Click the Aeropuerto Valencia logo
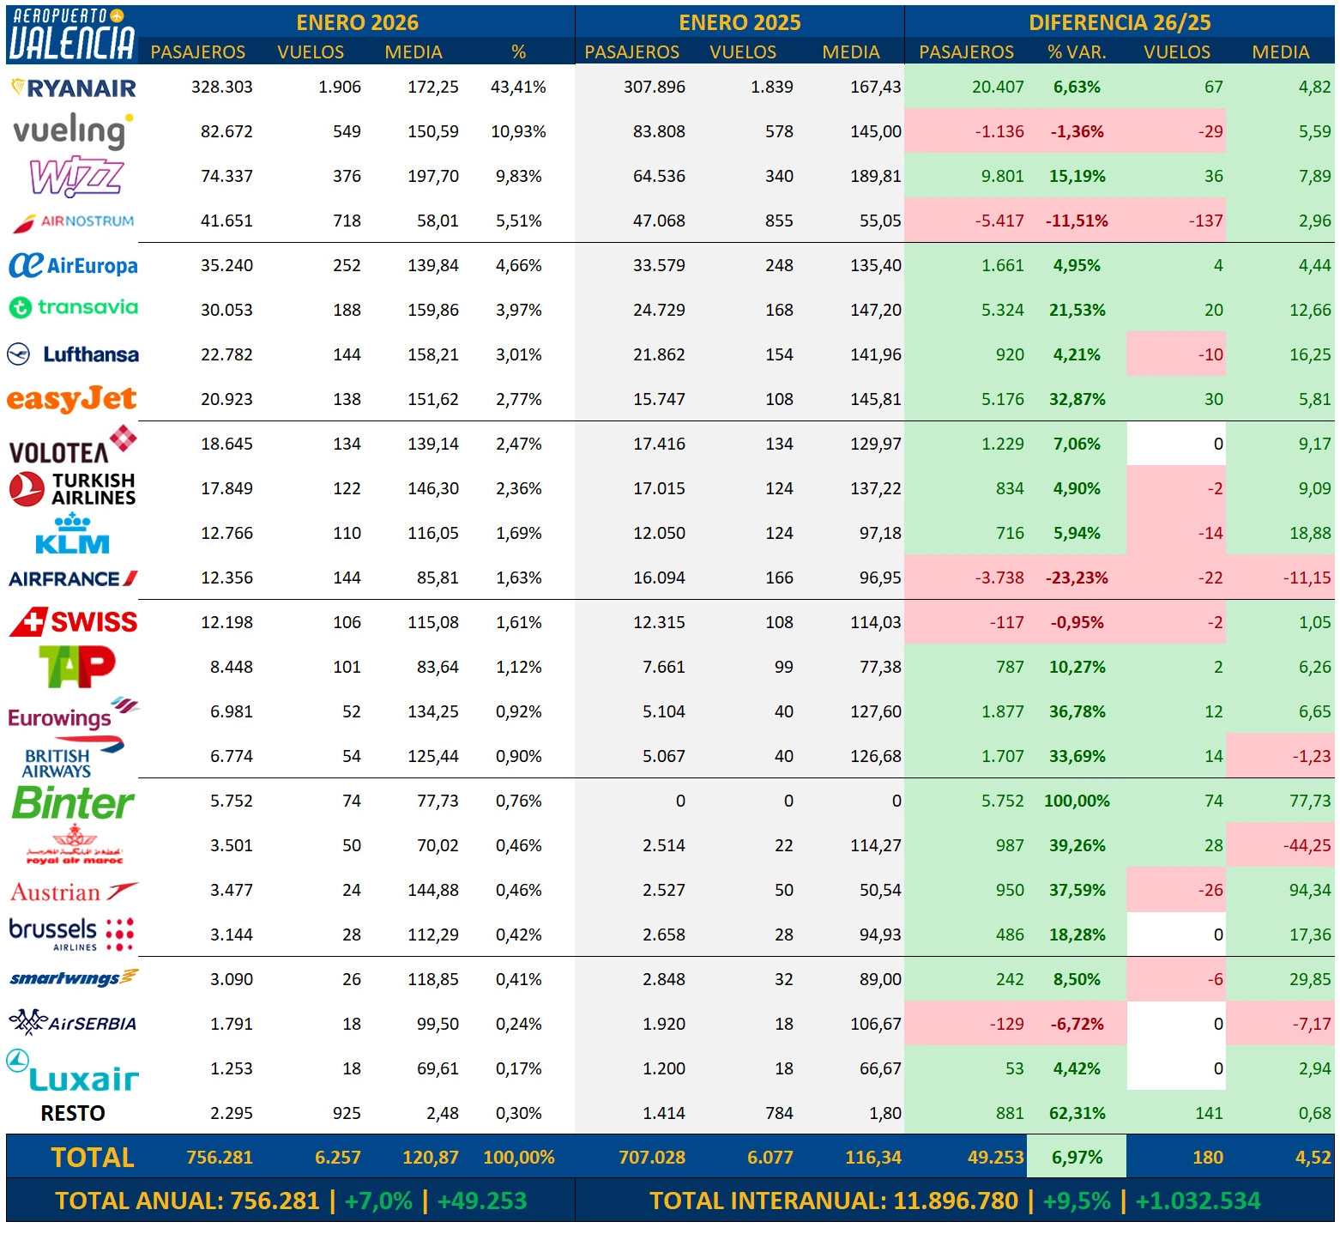 point(73,34)
